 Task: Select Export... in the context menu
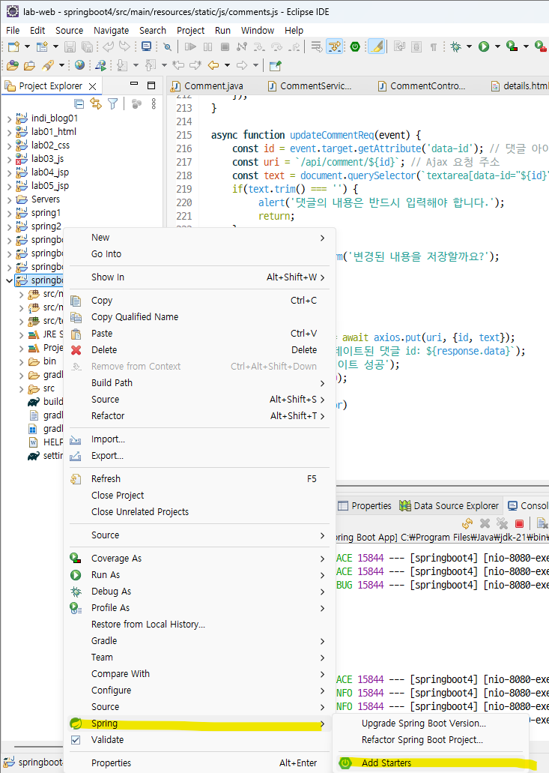(x=199, y=456)
